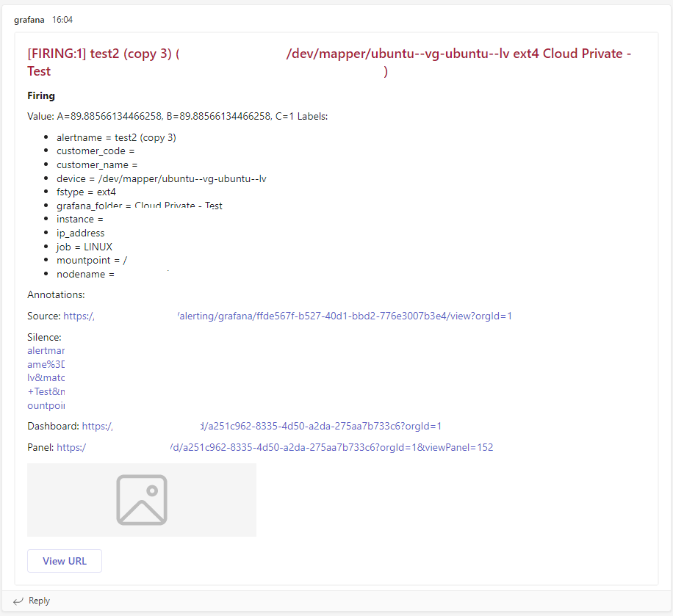
Task: Click the broken image placeholder icon
Action: click(141, 499)
